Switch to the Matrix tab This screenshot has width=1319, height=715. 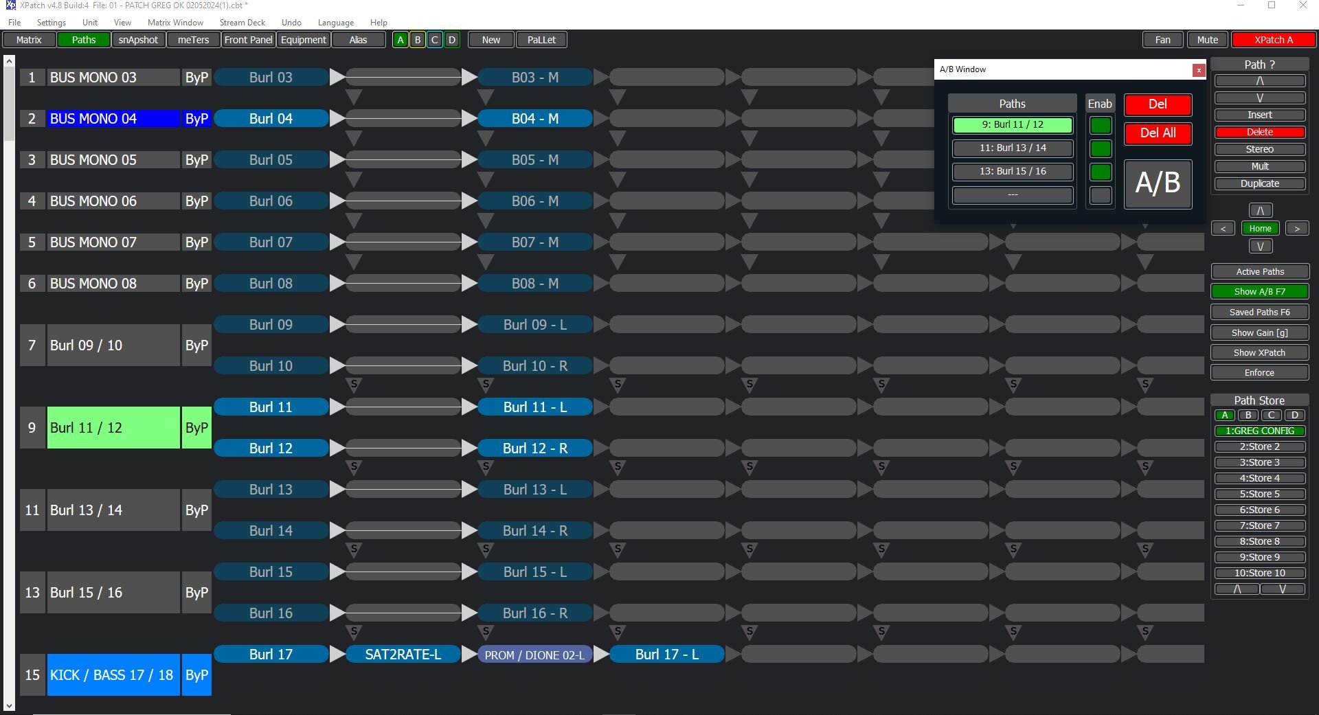pyautogui.click(x=29, y=40)
